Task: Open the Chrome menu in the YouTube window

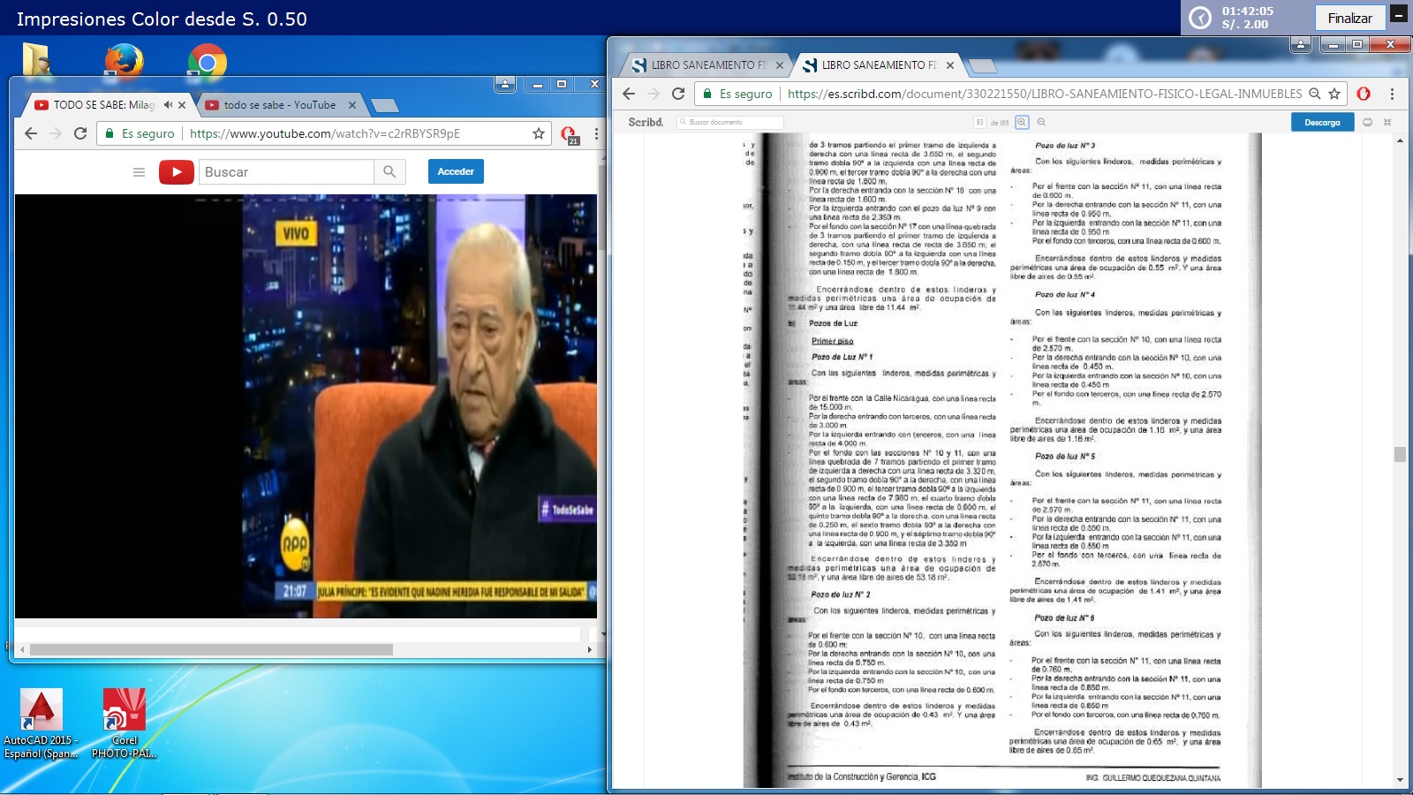Action: (596, 133)
